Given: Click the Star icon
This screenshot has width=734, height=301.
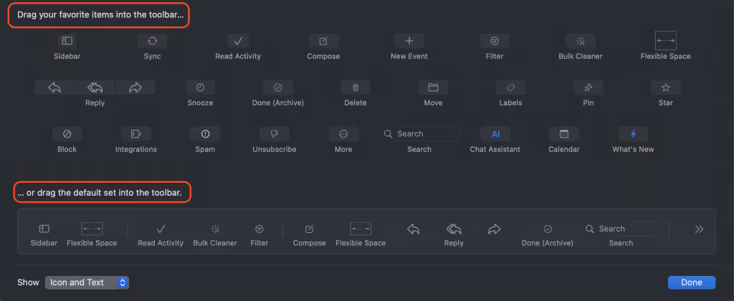Looking at the screenshot, I should coord(666,87).
